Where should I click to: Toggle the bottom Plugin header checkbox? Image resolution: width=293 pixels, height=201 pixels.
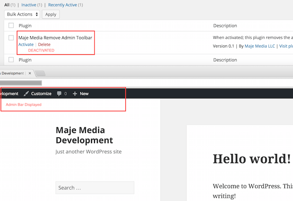[11, 60]
